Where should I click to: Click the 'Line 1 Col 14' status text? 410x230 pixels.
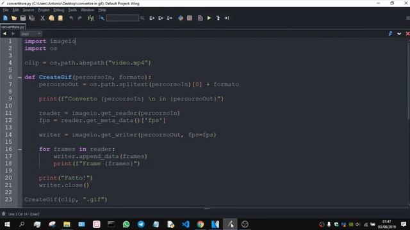click(24, 214)
